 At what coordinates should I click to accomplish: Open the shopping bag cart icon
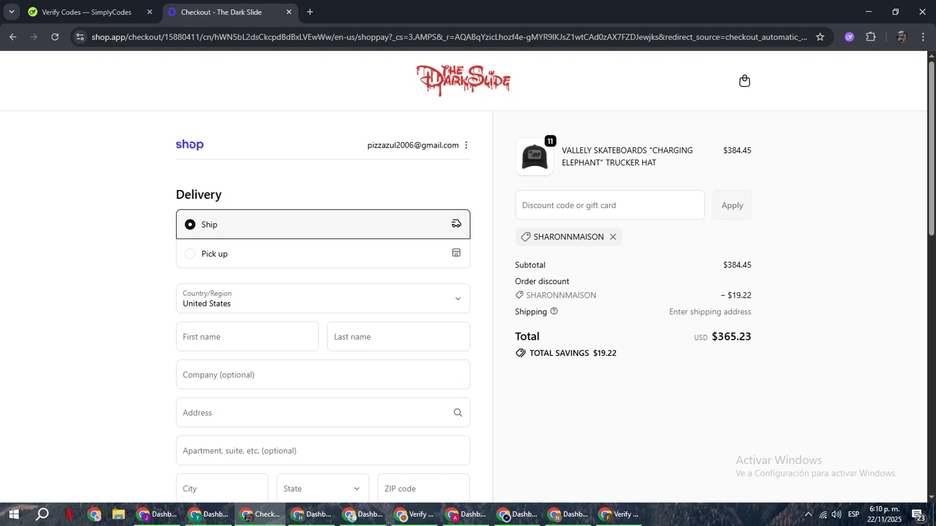[x=744, y=81]
